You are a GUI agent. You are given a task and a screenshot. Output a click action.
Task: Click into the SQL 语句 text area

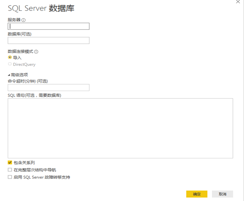(x=120, y=128)
